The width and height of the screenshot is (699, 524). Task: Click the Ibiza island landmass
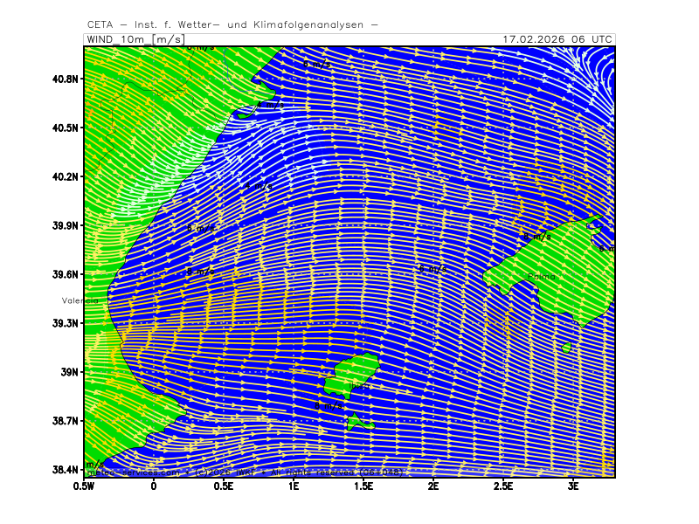point(354,373)
